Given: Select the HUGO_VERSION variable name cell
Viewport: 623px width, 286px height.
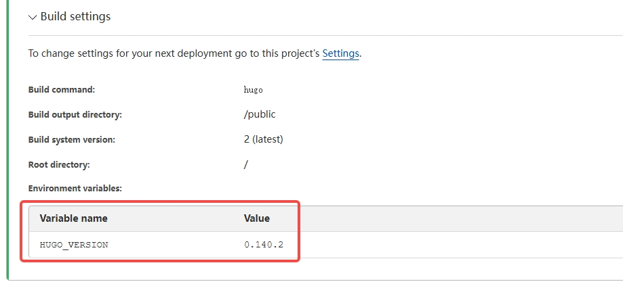Looking at the screenshot, I should [74, 245].
